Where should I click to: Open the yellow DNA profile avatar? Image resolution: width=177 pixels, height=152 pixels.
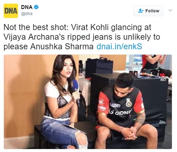tap(11, 11)
